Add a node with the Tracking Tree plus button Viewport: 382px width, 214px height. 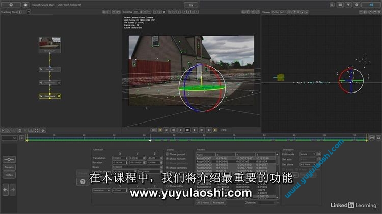19,12
